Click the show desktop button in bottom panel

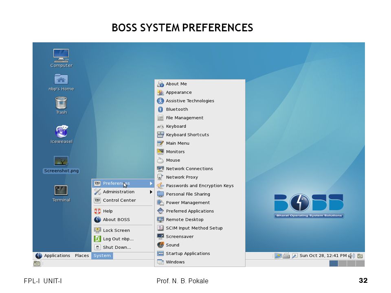coord(37,263)
